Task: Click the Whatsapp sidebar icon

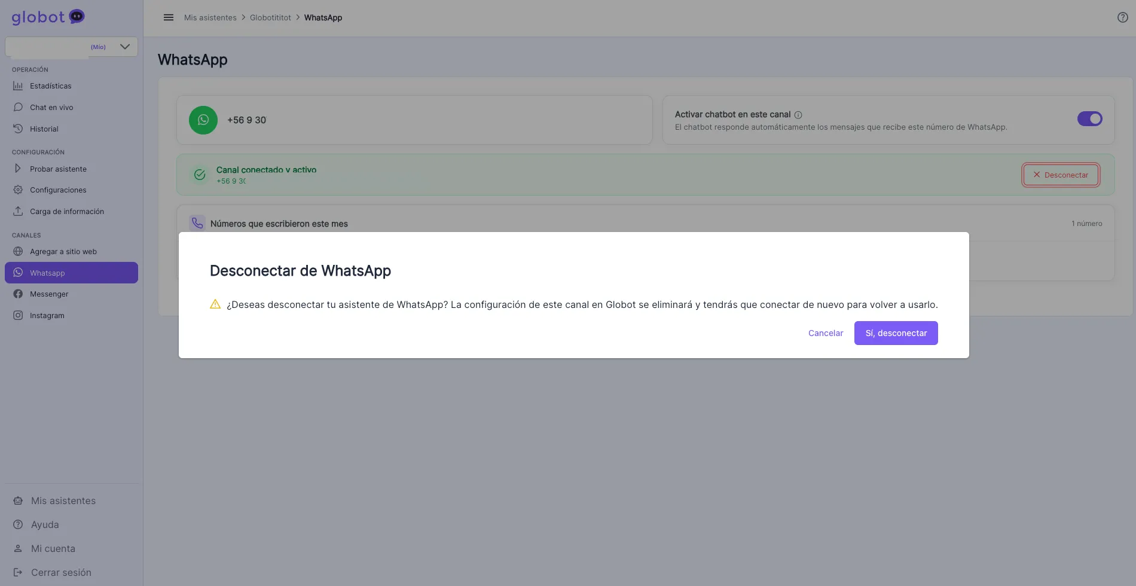Action: [x=18, y=273]
